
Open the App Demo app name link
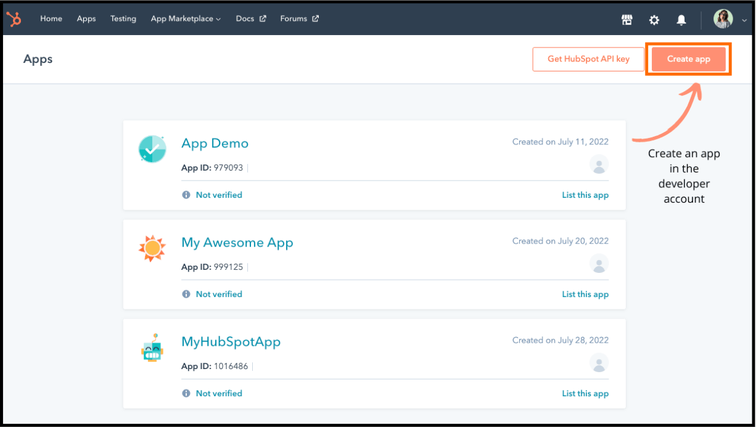pos(215,143)
